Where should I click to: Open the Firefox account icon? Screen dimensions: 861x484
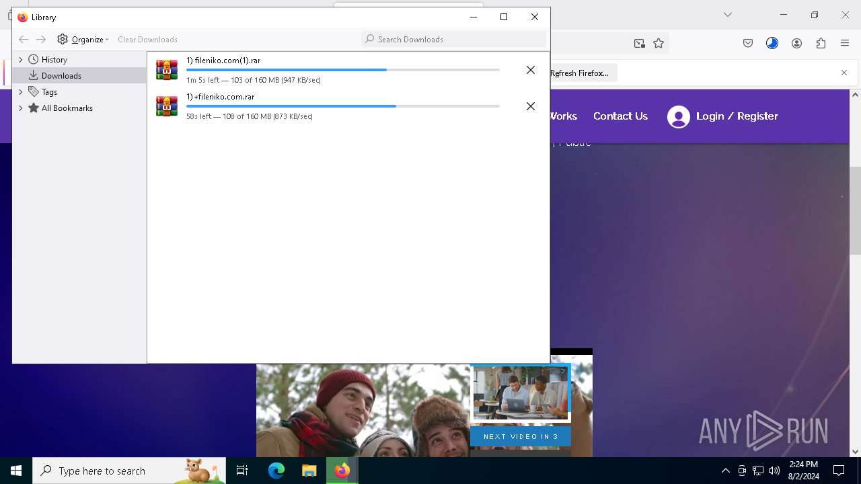pyautogui.click(x=796, y=44)
